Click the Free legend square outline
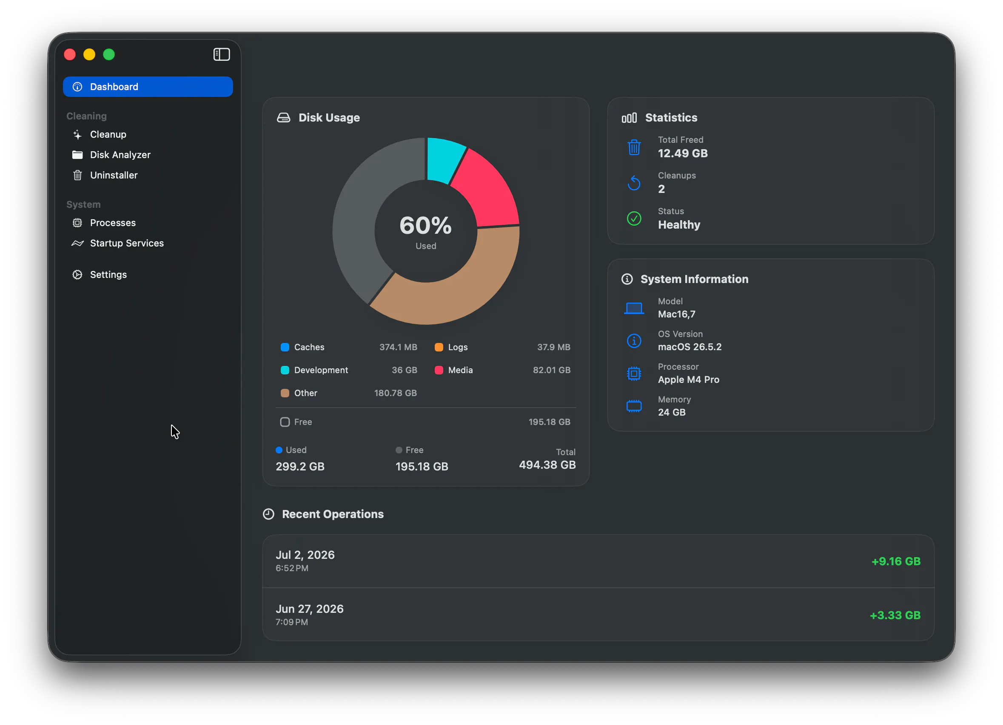1003x725 pixels. click(x=285, y=422)
